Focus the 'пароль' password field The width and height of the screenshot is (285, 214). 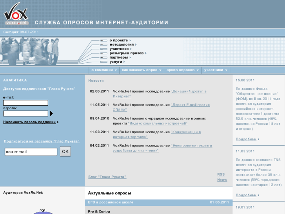coord(25,113)
